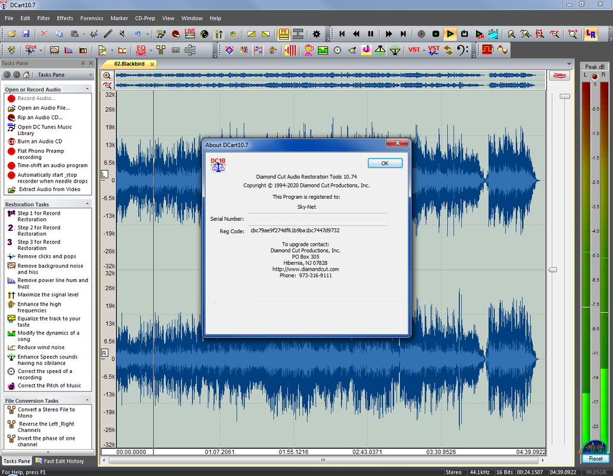
Task: Click the Undo arrow toolbar icon
Action: (x=137, y=34)
